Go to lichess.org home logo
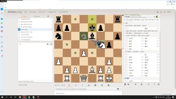Image resolution: width=176 pixels, height=99 pixels. click(x=15, y=12)
